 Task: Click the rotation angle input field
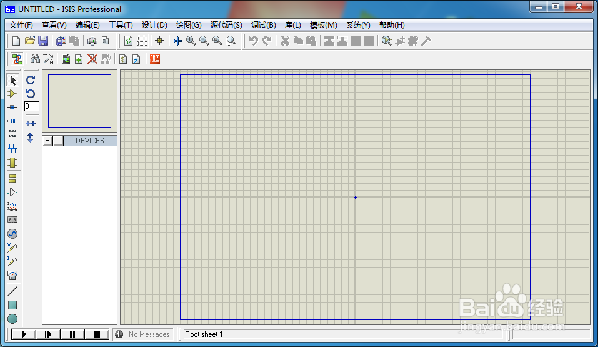click(31, 106)
